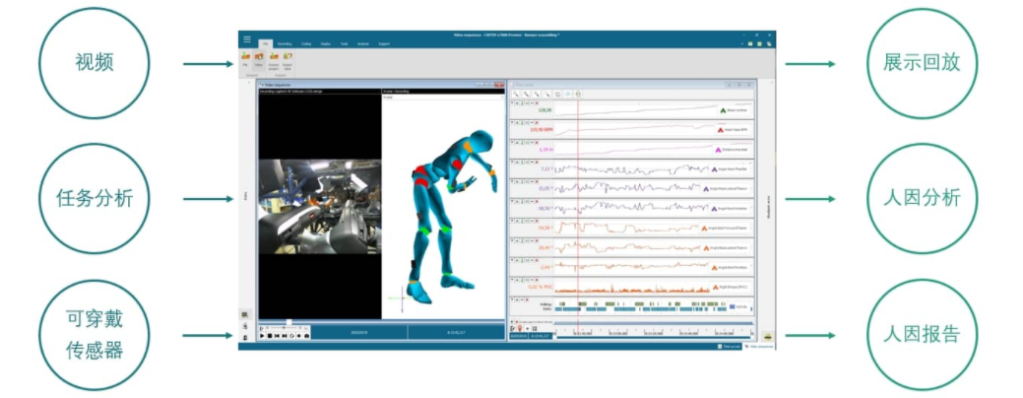Open the Coding ribbon tab
Screen dimensions: 1023x398
tap(307, 44)
